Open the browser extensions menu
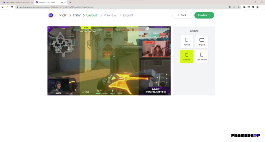The width and height of the screenshot is (265, 142). click(244, 7)
